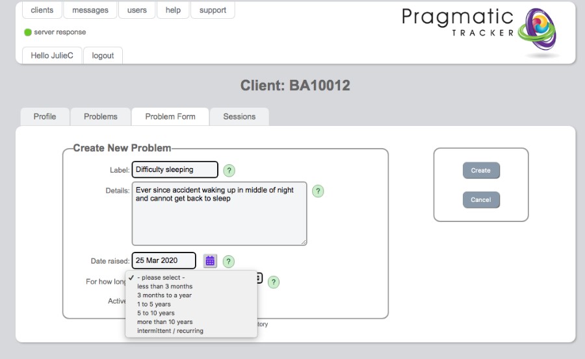
Task: Click the Cancel button
Action: 481,200
